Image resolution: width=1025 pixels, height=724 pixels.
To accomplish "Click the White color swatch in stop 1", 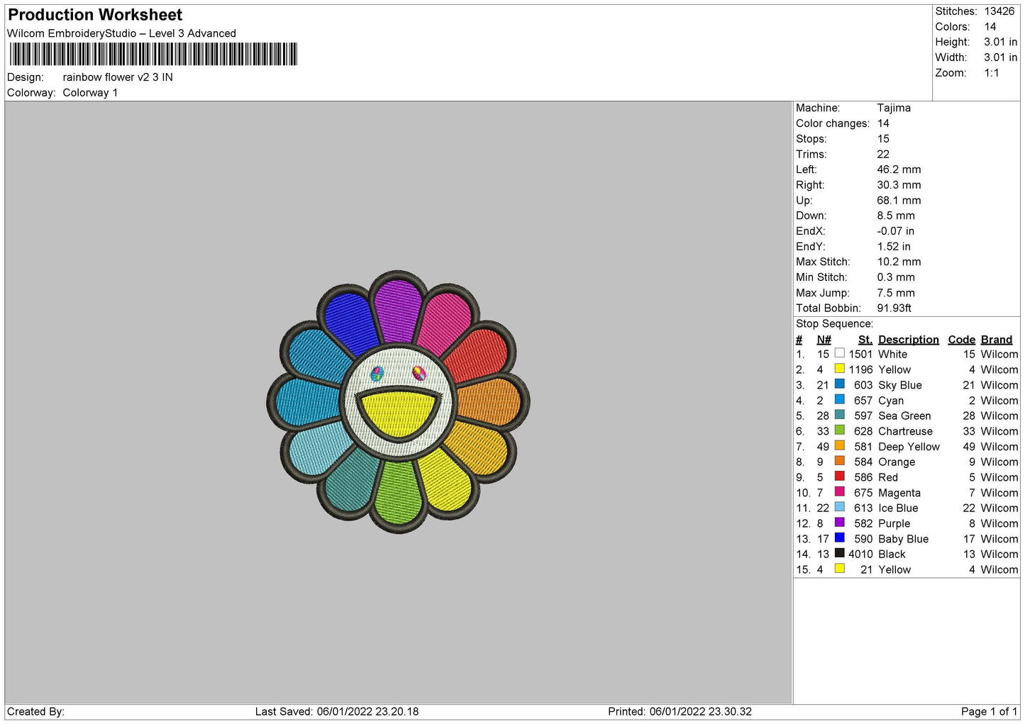I will [x=839, y=353].
